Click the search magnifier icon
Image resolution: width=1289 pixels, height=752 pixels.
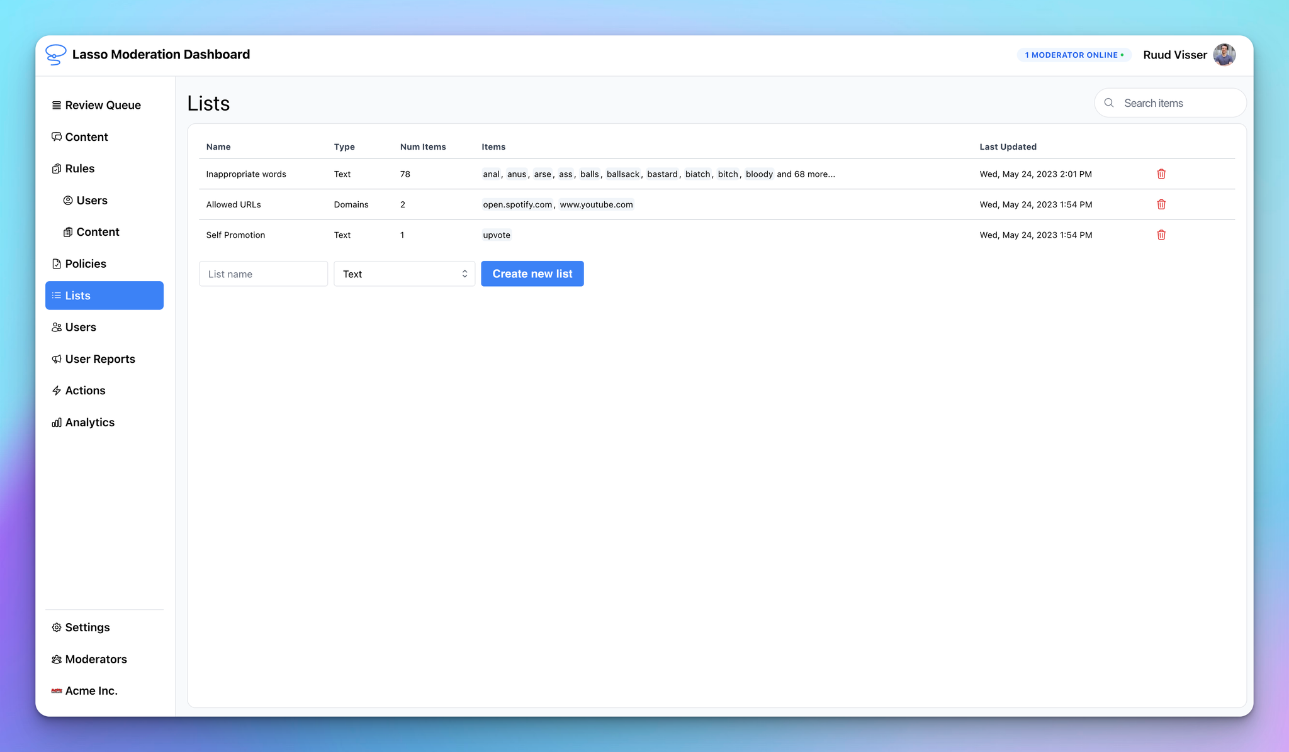pos(1109,103)
